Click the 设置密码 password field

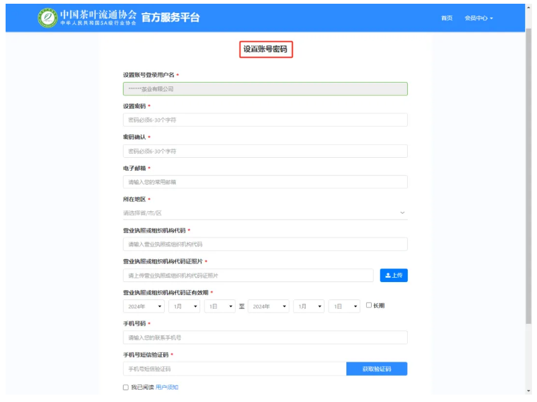(x=265, y=120)
